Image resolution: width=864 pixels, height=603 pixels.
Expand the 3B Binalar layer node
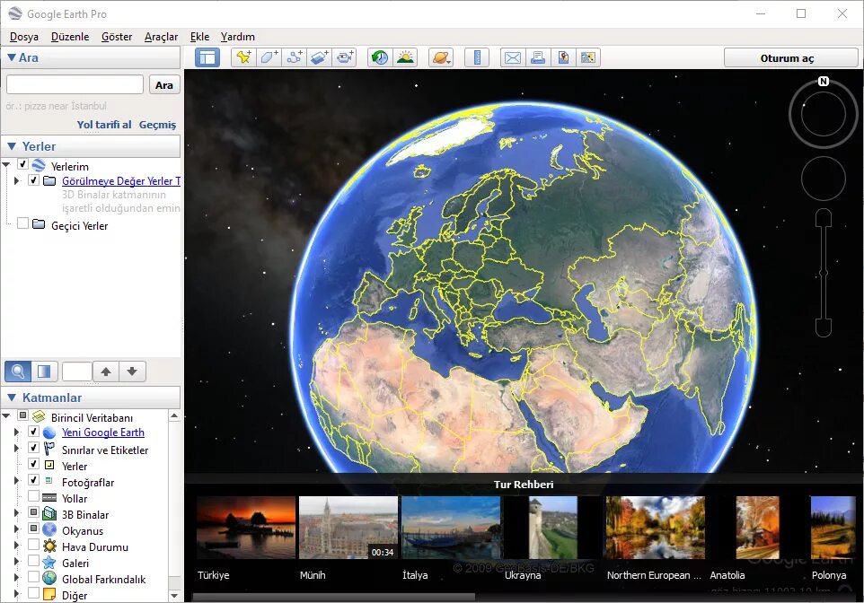click(16, 512)
